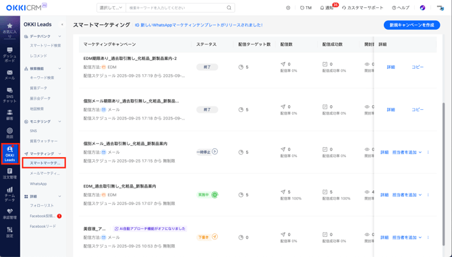This screenshot has width=452, height=257.
Task: Click the search magnifier icon
Action: tap(229, 8)
